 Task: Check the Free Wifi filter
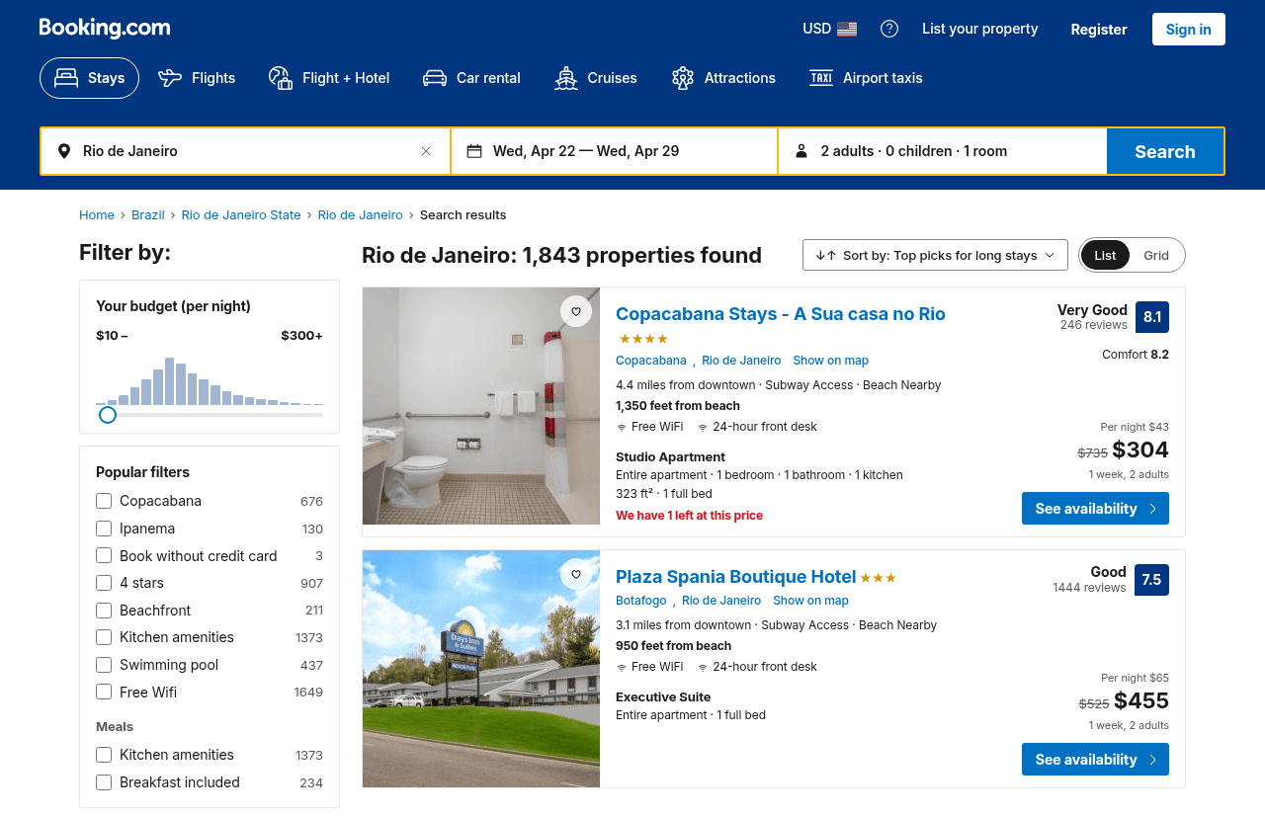[x=104, y=692]
